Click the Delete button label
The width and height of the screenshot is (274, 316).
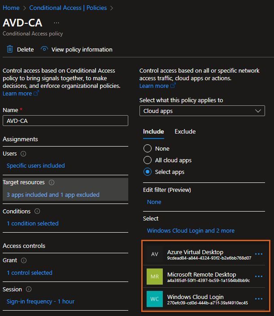pos(26,50)
